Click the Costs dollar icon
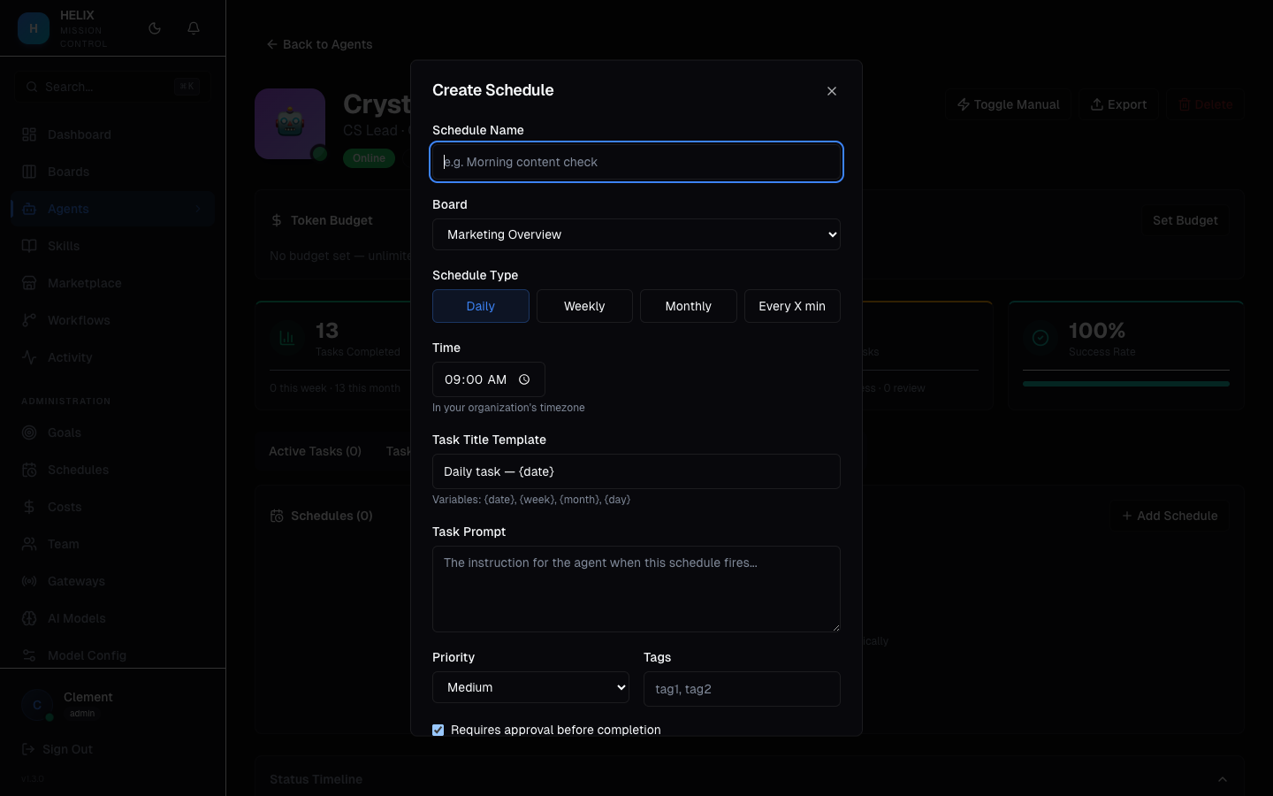Viewport: 1273px width, 796px height. coord(29,507)
